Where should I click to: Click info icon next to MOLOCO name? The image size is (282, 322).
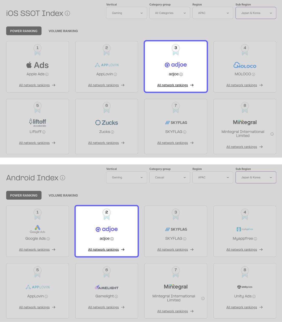tap(253, 74)
